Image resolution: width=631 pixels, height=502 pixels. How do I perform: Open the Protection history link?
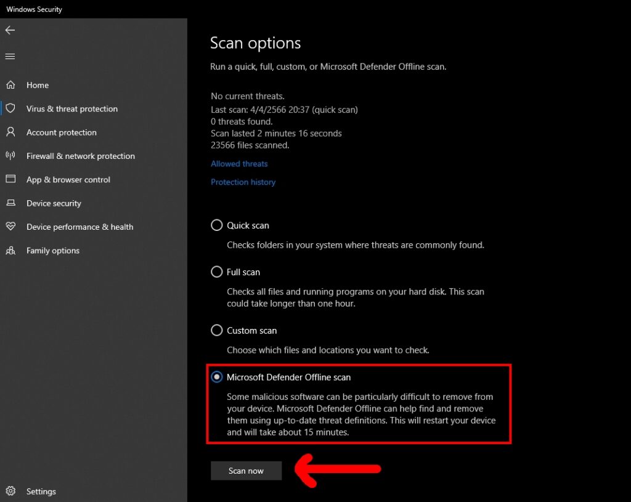tap(243, 182)
